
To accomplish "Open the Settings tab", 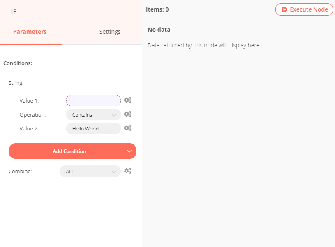I will pyautogui.click(x=110, y=32).
